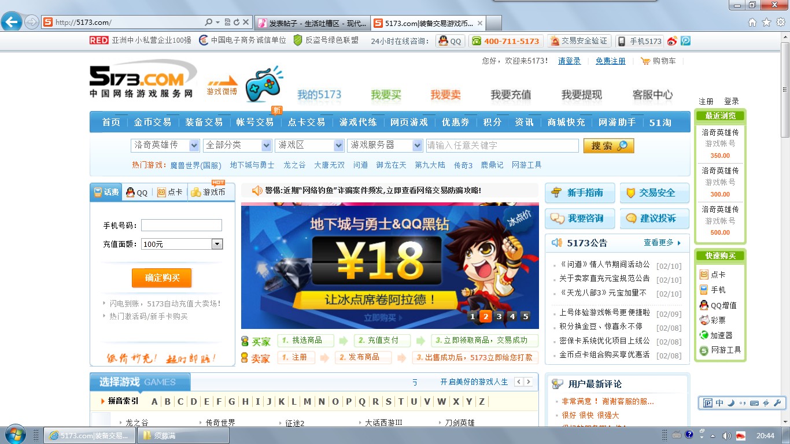Open 帐号交易 in navigation bar
Image resolution: width=790 pixels, height=444 pixels.
pos(255,122)
